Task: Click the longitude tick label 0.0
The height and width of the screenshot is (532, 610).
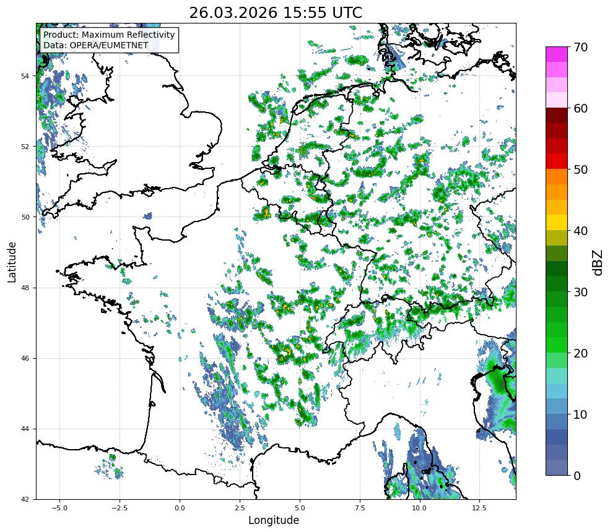Action: pos(180,508)
